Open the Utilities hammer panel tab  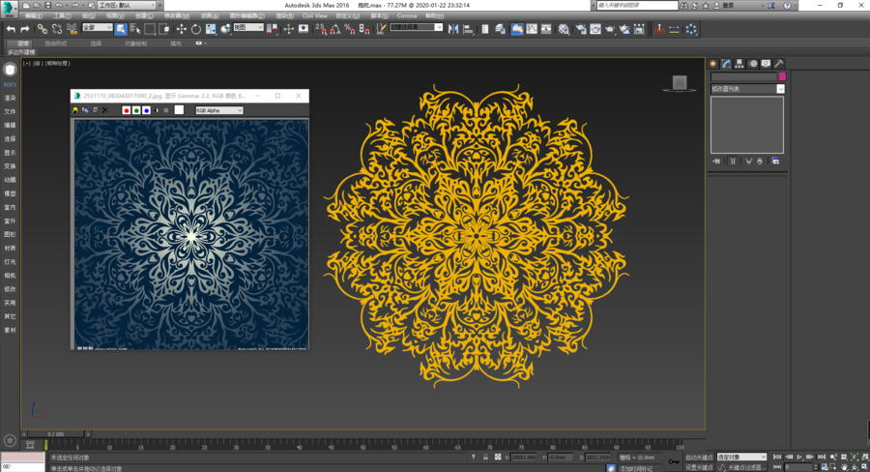coord(778,64)
